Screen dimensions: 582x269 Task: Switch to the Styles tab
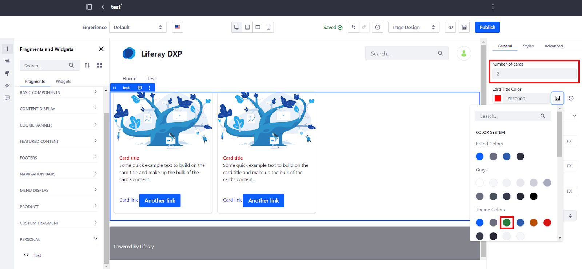coord(528,46)
